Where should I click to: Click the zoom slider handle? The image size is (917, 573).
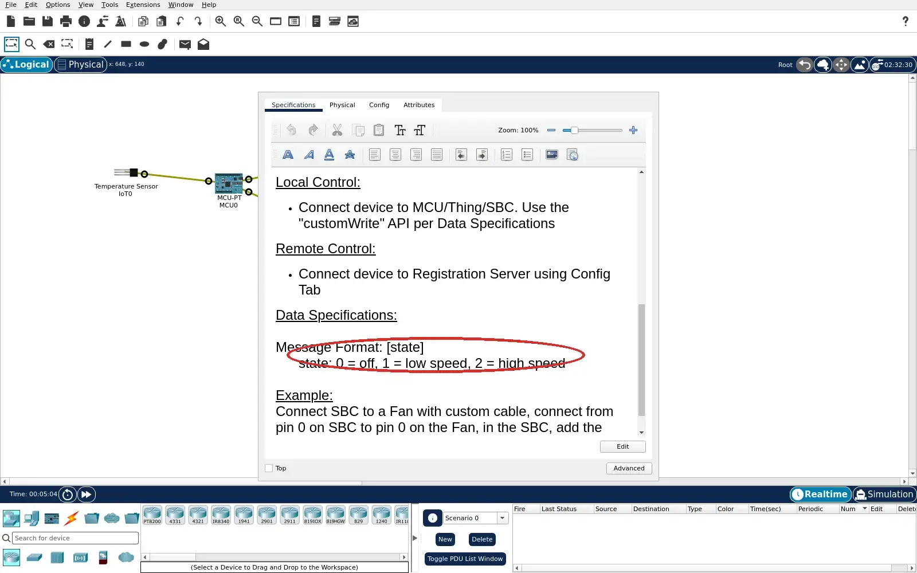tap(574, 130)
